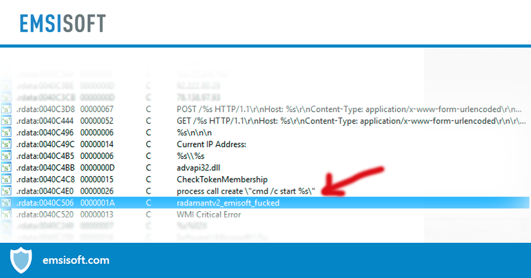Click type C in the CheckTokenMembership row

[148, 179]
